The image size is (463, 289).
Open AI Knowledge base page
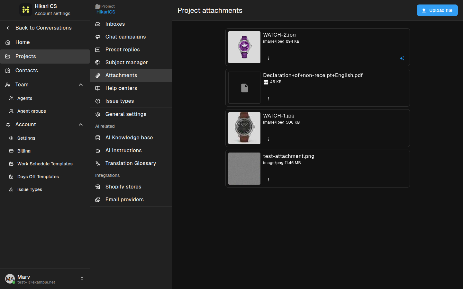pos(131,138)
